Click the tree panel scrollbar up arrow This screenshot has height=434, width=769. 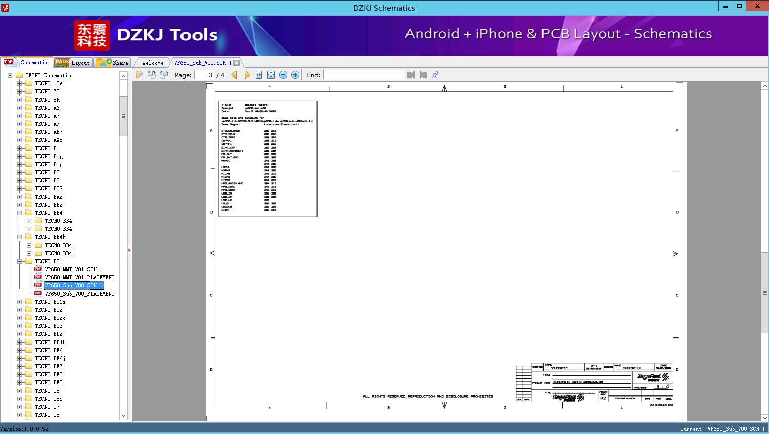tap(123, 75)
